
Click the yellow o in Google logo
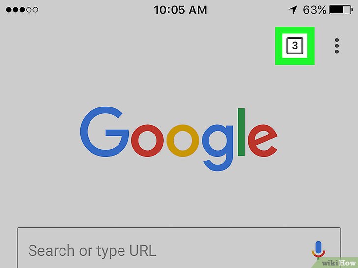pos(183,140)
